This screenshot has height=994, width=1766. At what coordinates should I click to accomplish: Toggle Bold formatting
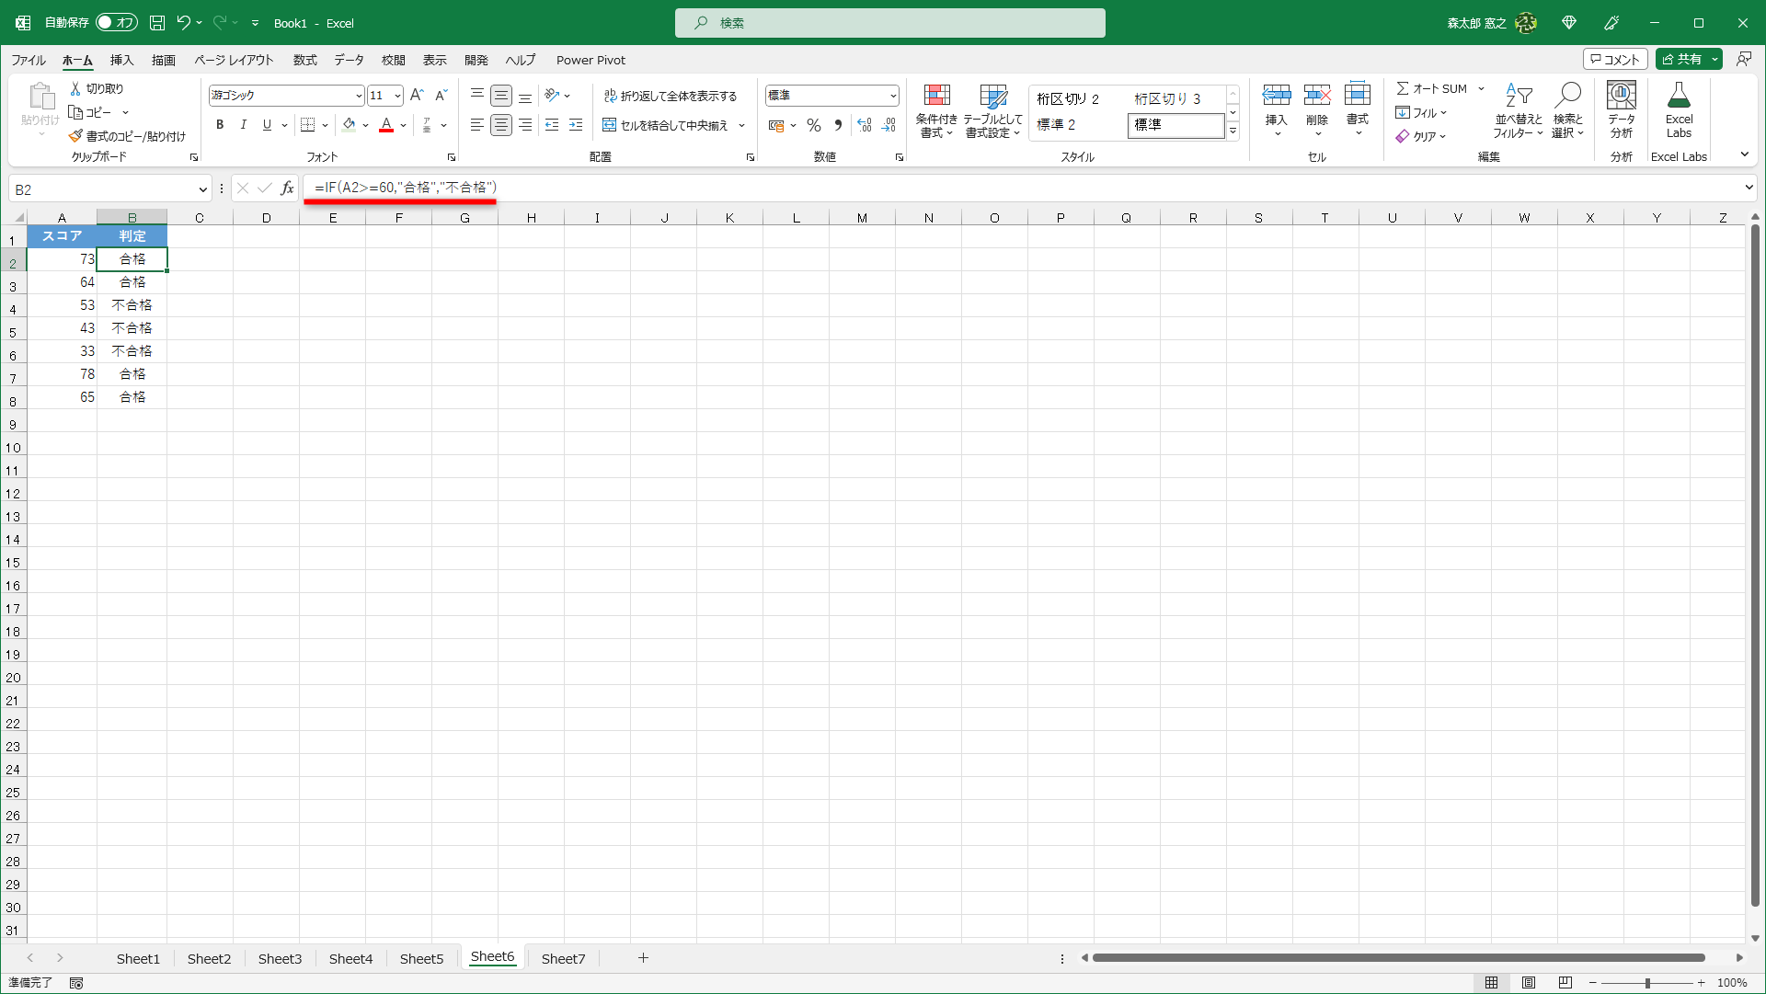tap(220, 125)
